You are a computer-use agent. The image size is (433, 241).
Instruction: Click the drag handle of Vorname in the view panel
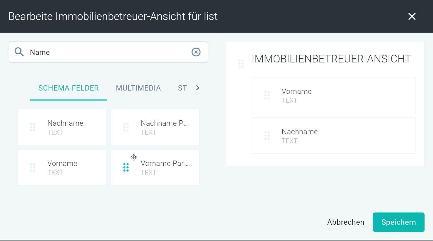coord(267,95)
